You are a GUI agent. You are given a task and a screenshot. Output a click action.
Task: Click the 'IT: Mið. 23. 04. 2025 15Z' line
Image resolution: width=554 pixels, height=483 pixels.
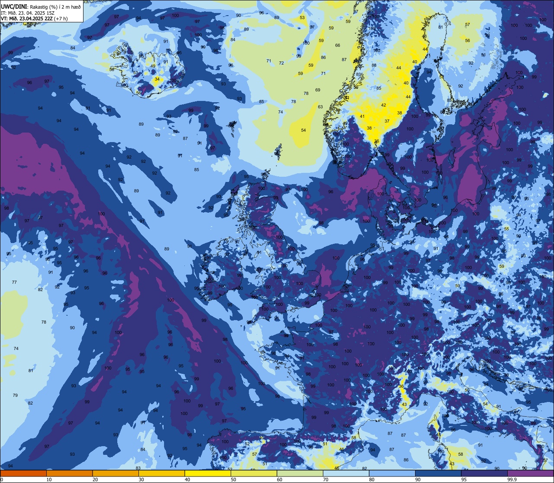point(28,13)
